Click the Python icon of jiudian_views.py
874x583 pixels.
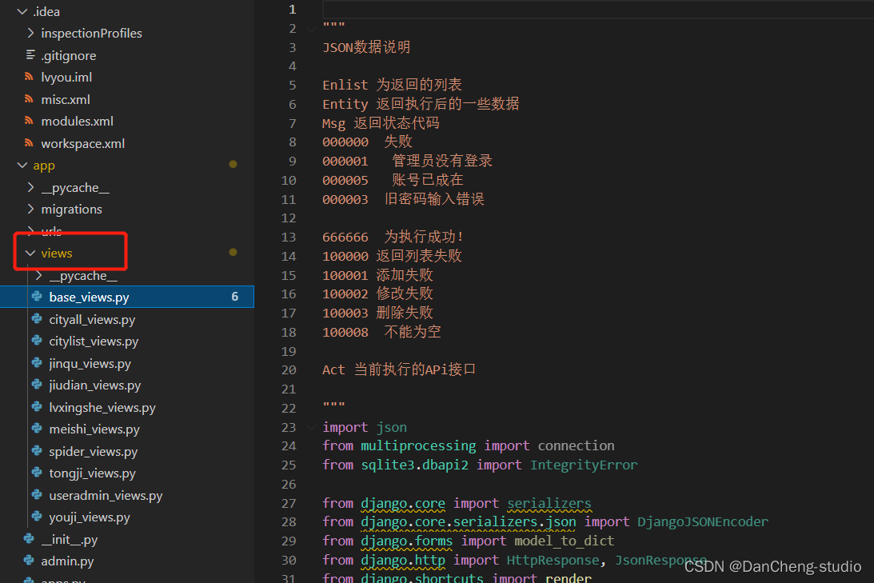click(38, 385)
